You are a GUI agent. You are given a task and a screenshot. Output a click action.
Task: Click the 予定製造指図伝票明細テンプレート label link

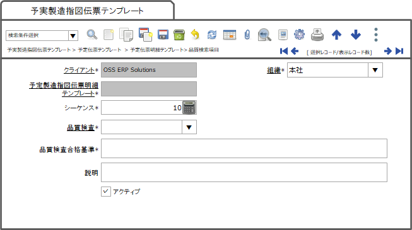[x=64, y=89]
